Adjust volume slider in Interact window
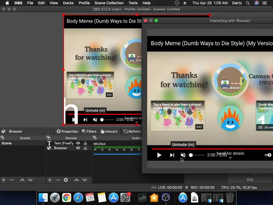 pyautogui.click(x=197, y=155)
